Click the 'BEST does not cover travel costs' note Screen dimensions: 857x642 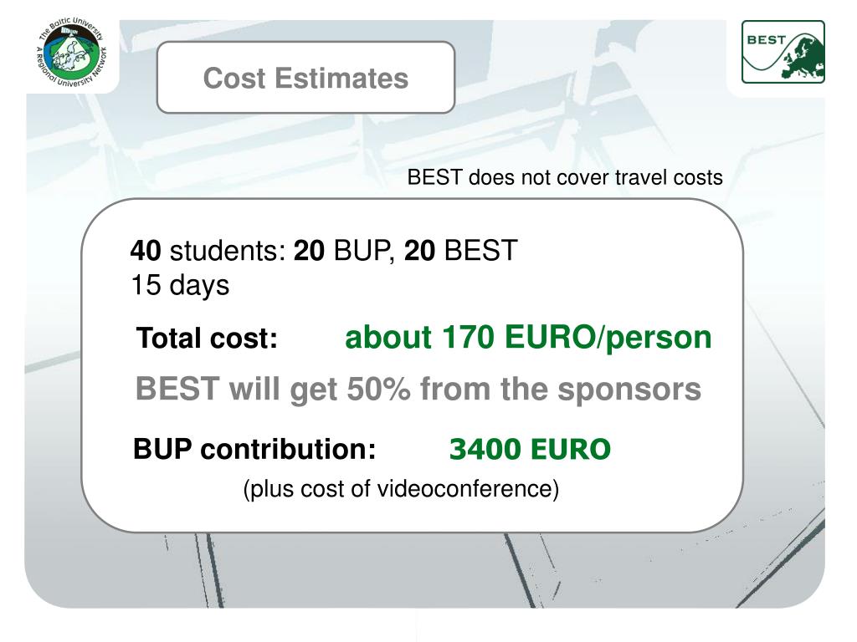coord(565,177)
